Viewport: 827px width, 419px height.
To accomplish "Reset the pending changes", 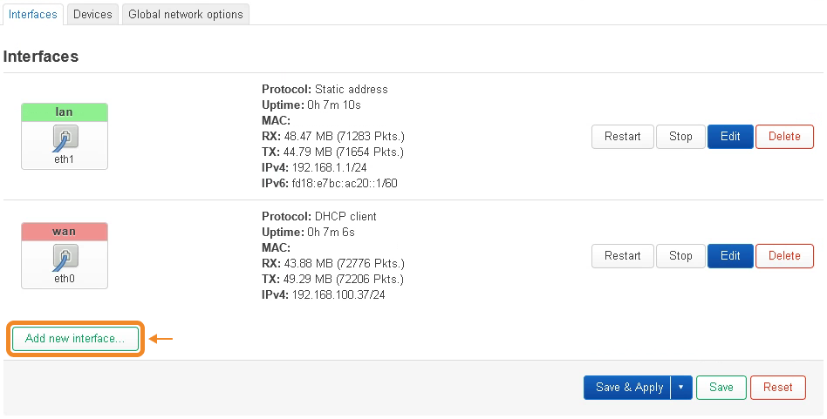I will 777,388.
